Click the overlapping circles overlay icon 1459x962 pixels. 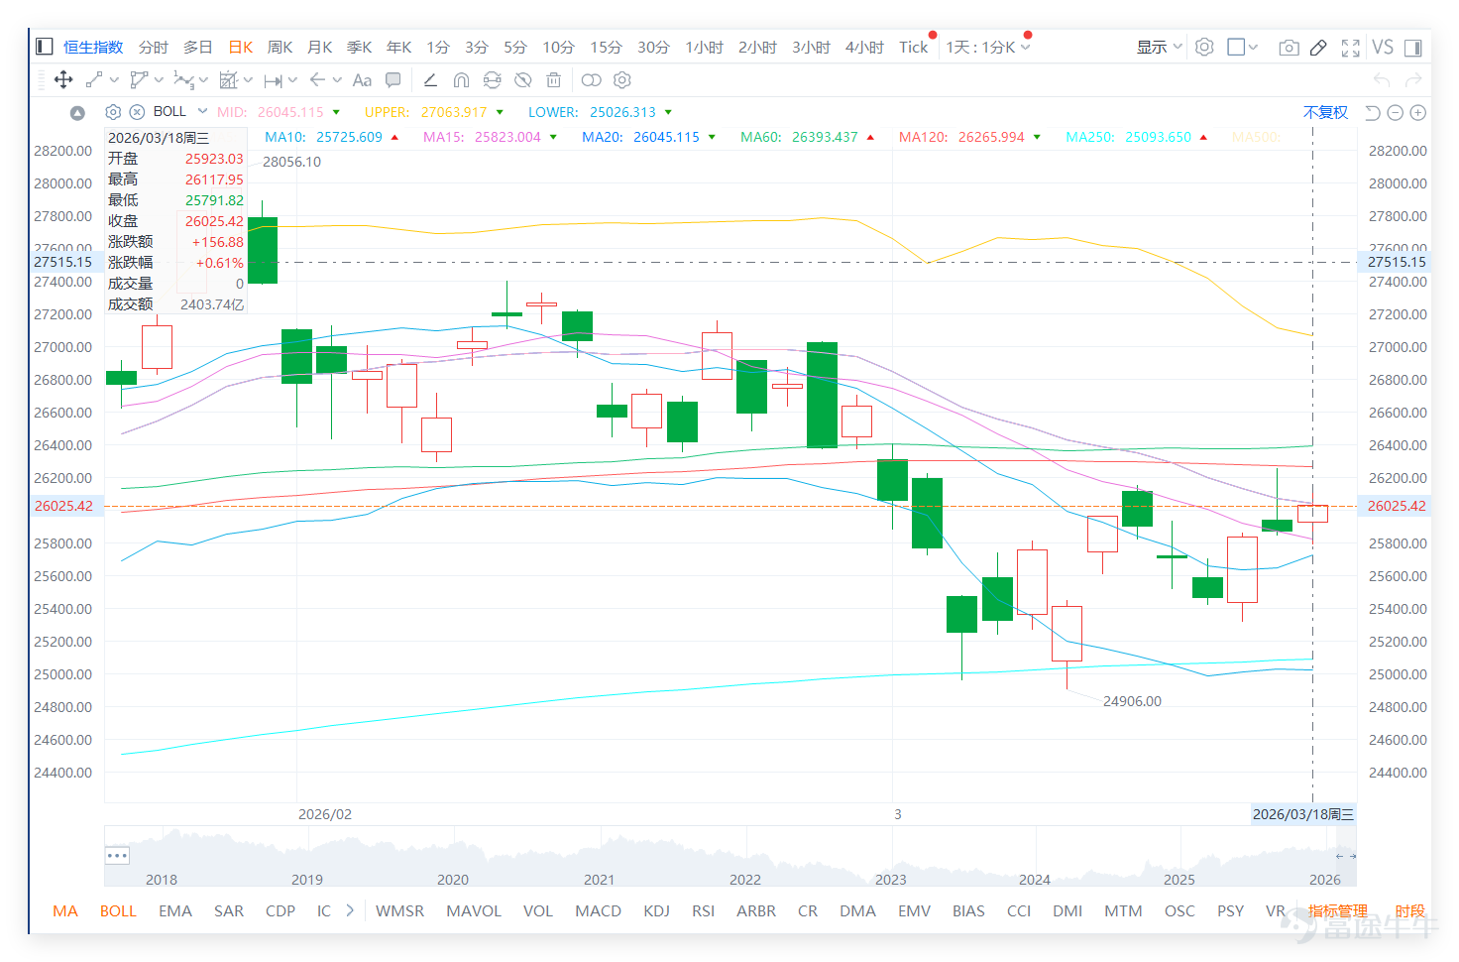[x=592, y=80]
